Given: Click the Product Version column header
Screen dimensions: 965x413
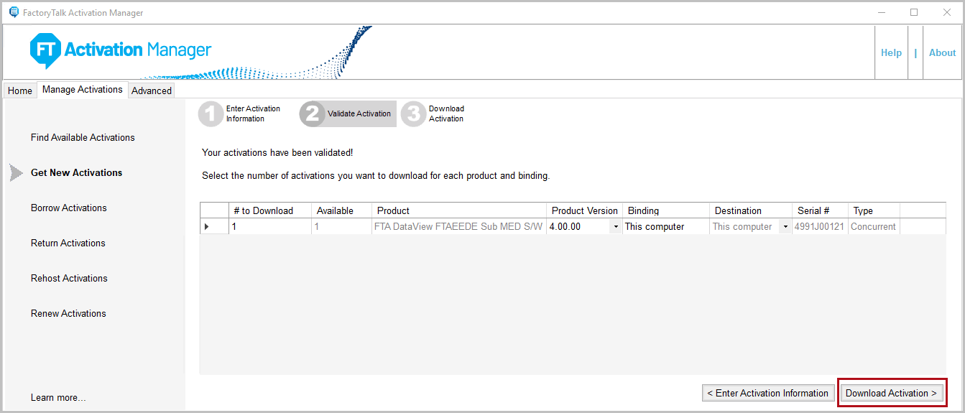Looking at the screenshot, I should point(585,210).
